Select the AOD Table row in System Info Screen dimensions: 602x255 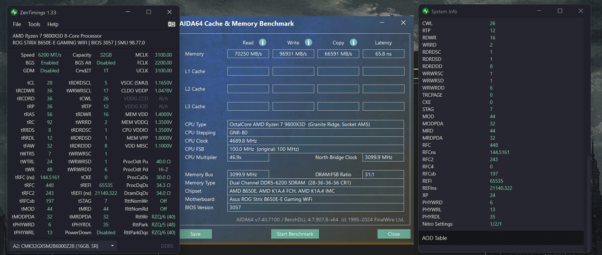tap(501, 238)
